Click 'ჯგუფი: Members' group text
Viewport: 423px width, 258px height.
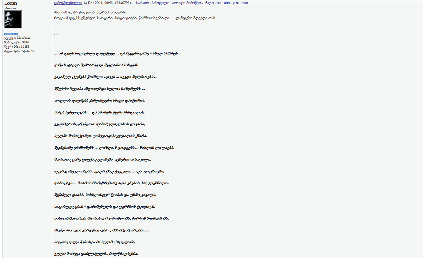coord(17,38)
